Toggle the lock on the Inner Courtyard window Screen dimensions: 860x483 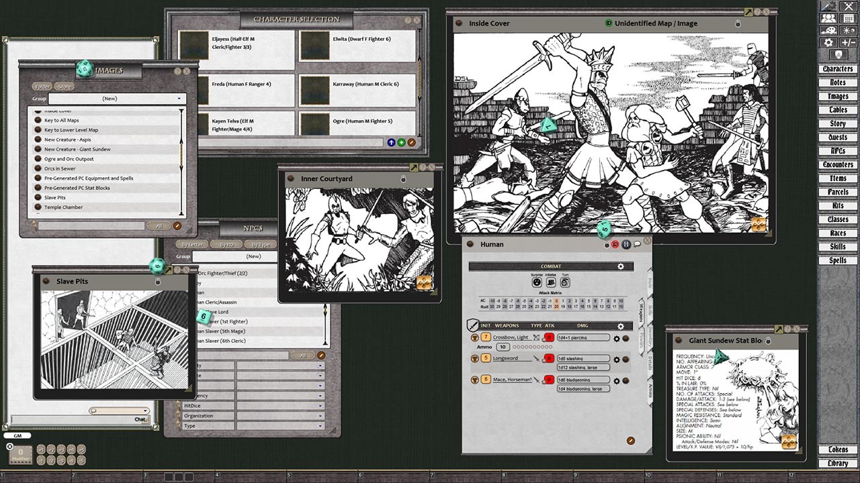(403, 179)
